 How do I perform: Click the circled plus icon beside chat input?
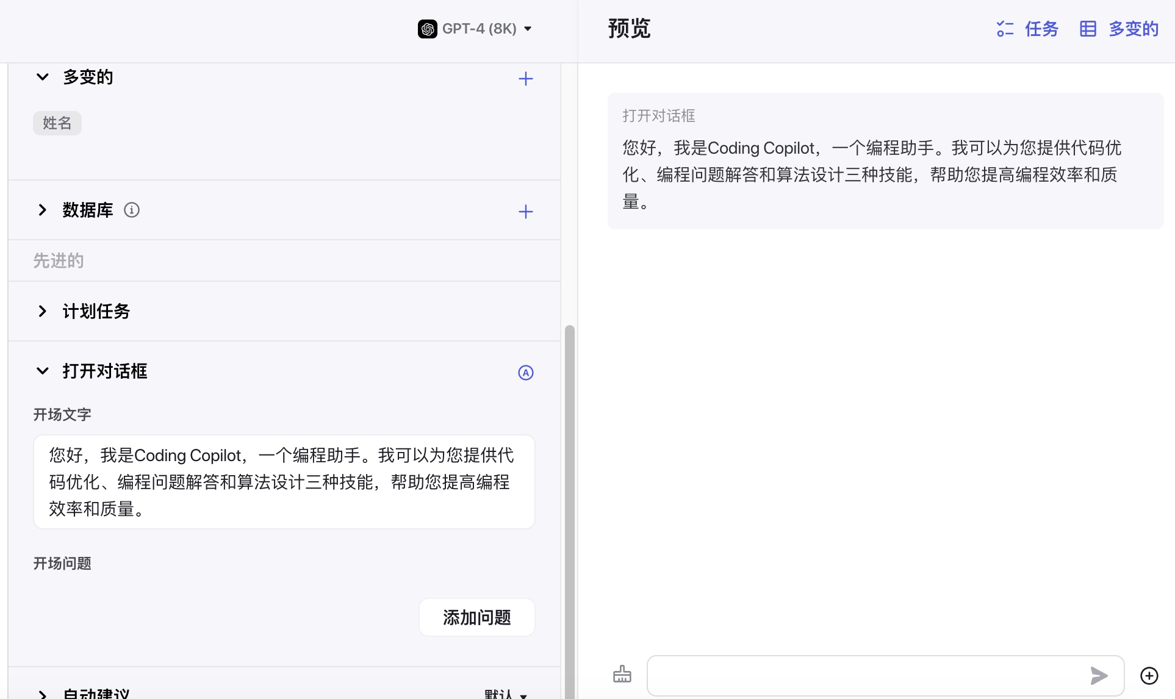1149,675
